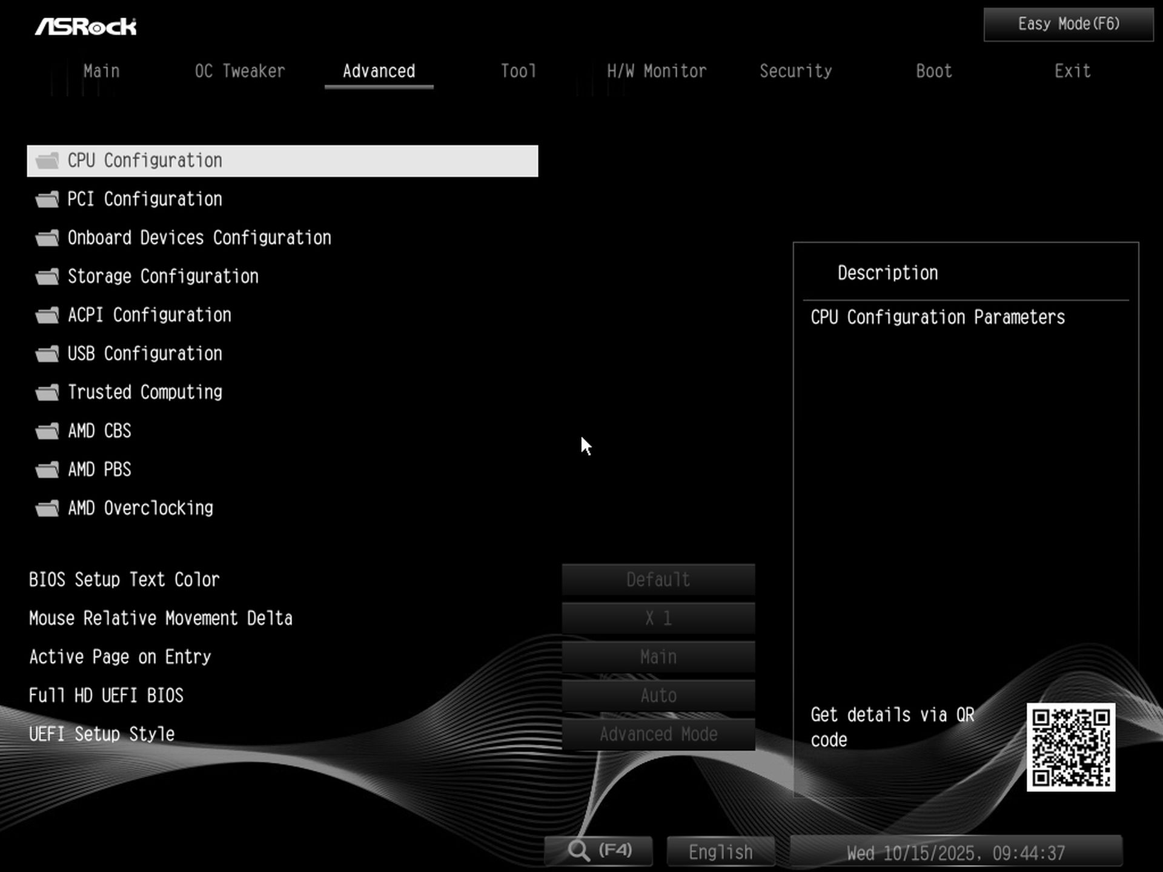The image size is (1163, 872).
Task: Select the AMD CBS entry
Action: (x=99, y=431)
